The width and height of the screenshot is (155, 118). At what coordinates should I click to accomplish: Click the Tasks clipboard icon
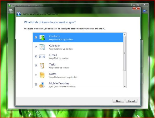click(42, 66)
